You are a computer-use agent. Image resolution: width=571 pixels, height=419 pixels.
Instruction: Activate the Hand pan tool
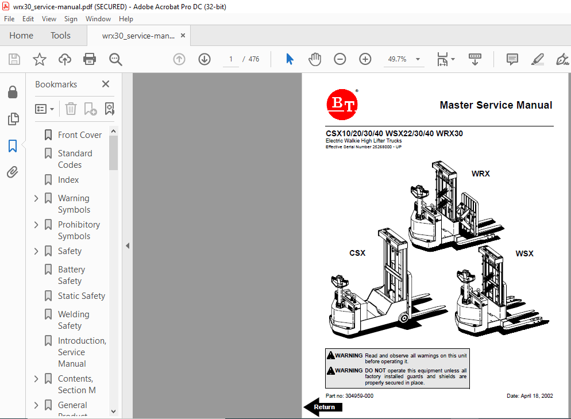click(315, 59)
